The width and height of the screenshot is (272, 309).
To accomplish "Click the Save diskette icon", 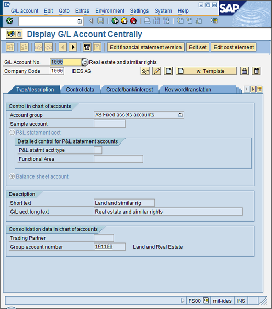I will click(100, 21).
